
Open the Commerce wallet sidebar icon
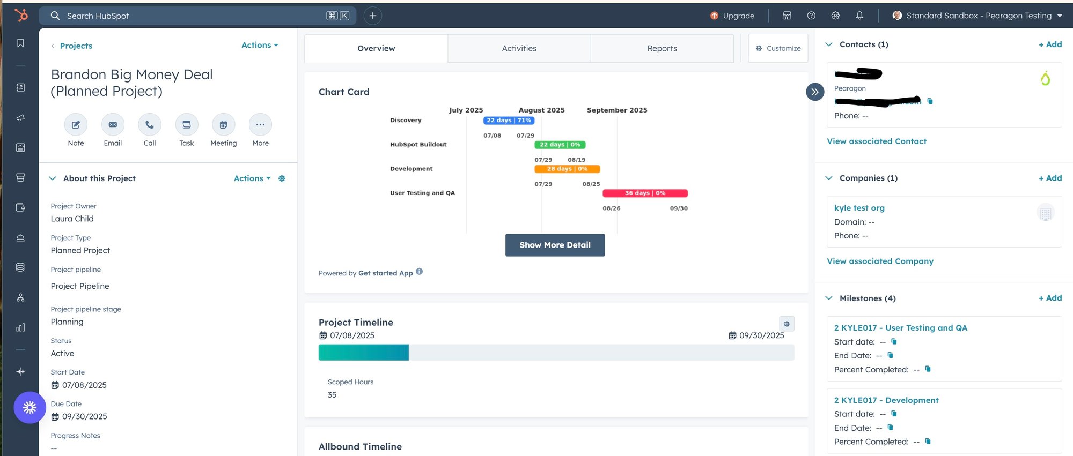pos(20,207)
